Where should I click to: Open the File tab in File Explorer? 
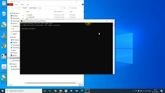coord(10,5)
